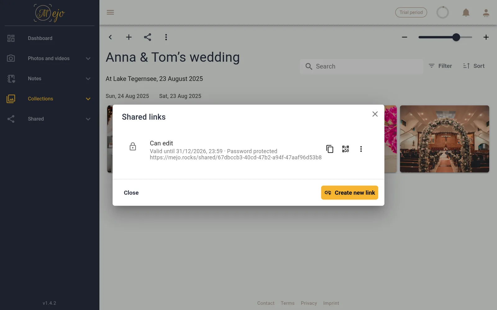Decrease thumbnail size with minus icon
This screenshot has height=310, width=497.
(x=404, y=37)
